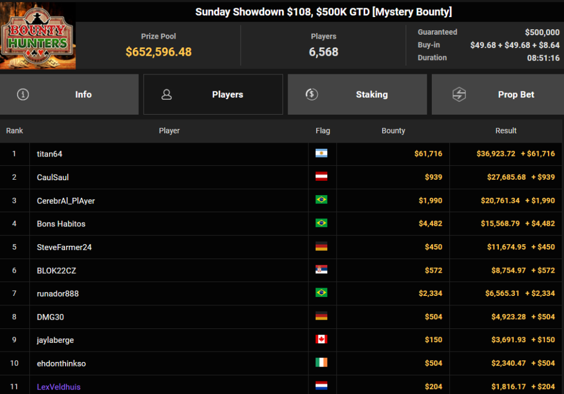Image resolution: width=564 pixels, height=394 pixels.
Task: Select player SteveFarmer24
Action: (64, 247)
